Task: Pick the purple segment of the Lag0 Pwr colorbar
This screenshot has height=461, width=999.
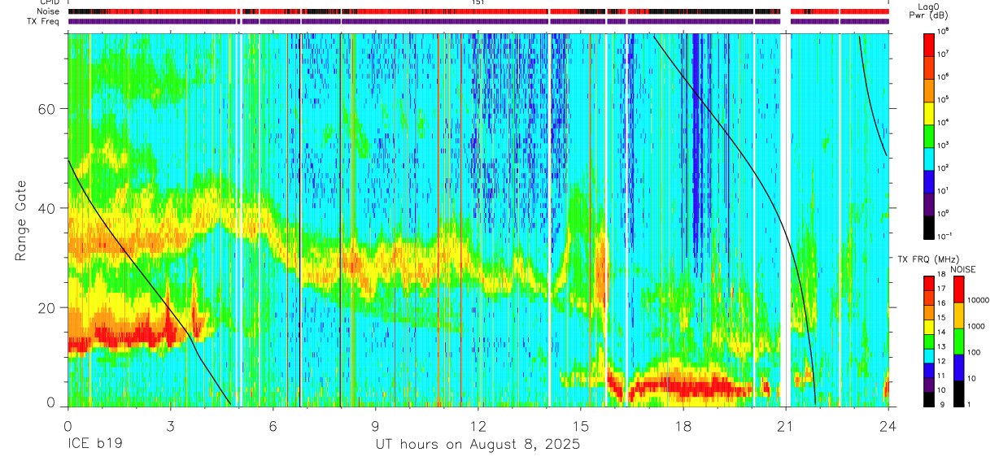Action: tap(928, 203)
